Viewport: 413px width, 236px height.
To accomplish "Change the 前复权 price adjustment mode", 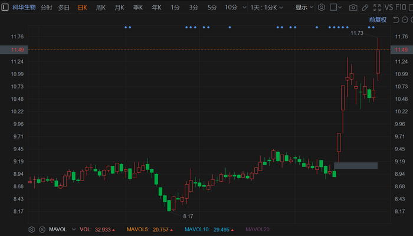I will pyautogui.click(x=378, y=19).
